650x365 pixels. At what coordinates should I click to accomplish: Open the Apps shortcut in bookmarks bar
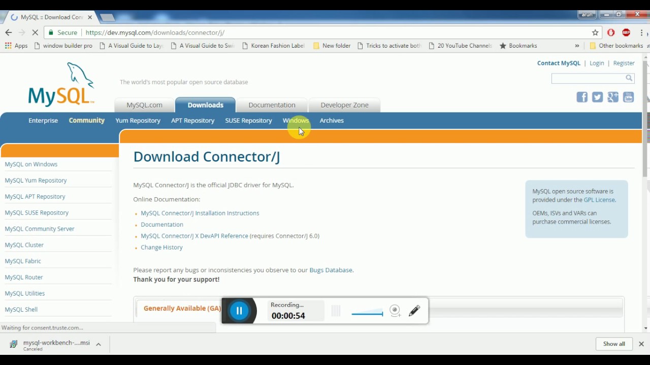click(16, 46)
